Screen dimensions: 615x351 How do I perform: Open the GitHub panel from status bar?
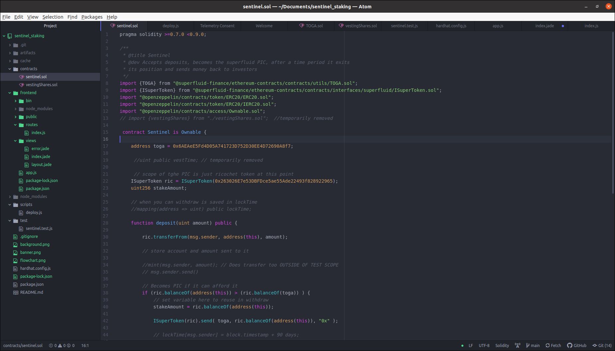(577, 346)
